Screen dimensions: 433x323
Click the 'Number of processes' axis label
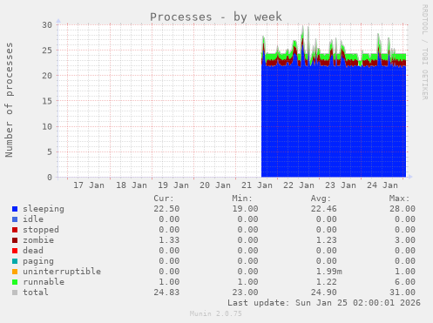click(10, 100)
